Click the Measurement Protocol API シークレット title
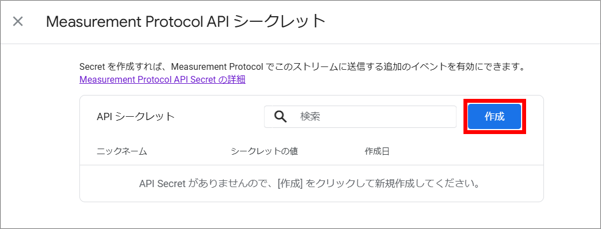Screen dimensions: 601x229 point(185,22)
